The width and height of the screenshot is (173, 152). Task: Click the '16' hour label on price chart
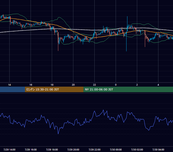pos(31,85)
